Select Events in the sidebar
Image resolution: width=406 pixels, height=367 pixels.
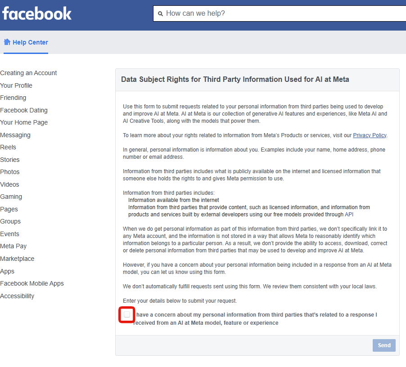pyautogui.click(x=9, y=234)
